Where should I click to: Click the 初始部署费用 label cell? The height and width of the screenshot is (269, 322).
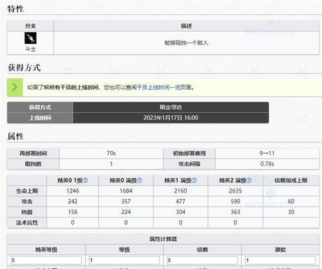point(189,154)
